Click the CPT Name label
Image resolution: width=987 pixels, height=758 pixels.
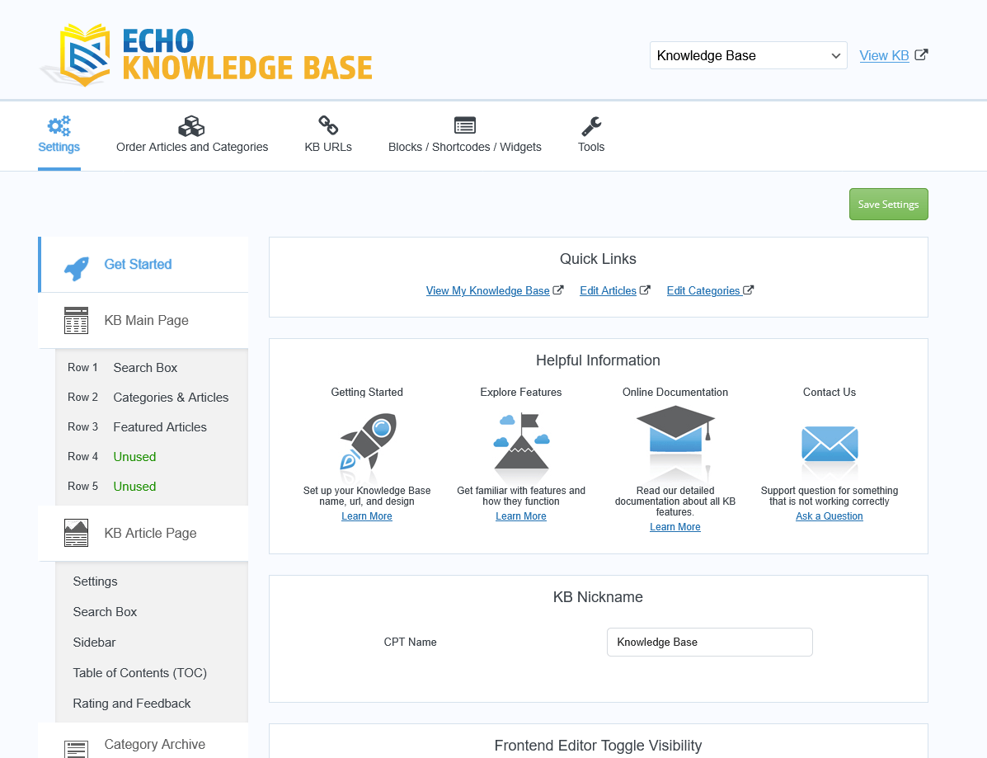[411, 643]
